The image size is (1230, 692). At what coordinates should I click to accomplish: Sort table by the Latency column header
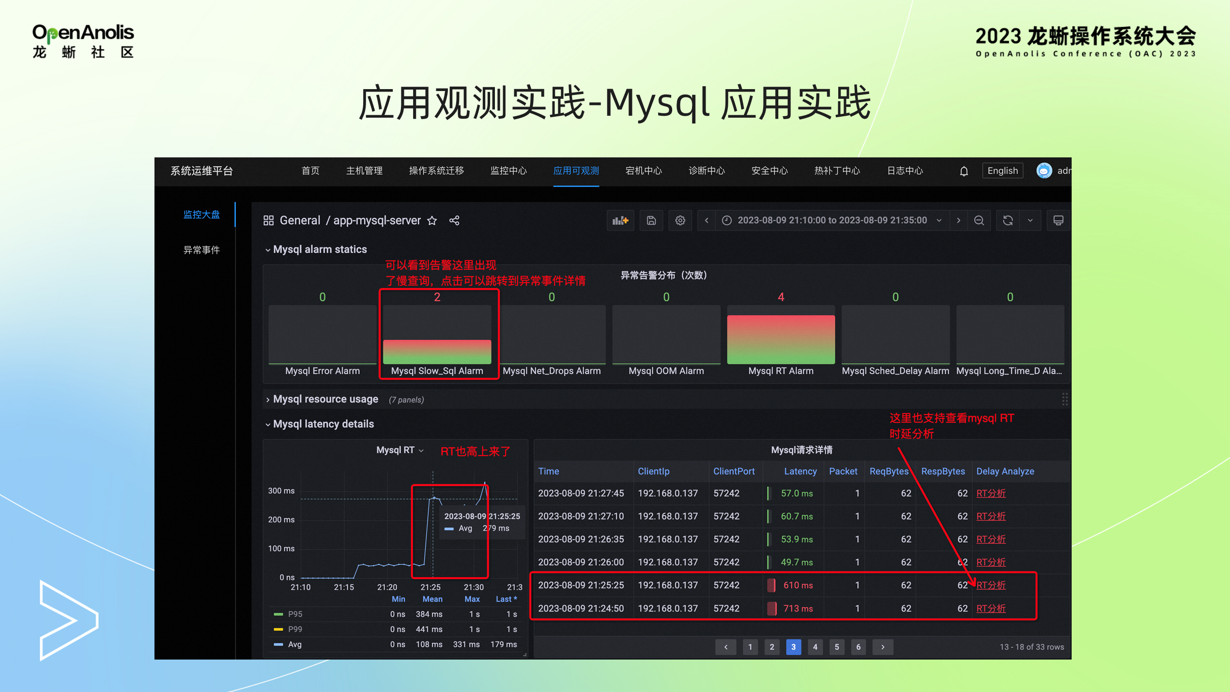800,471
